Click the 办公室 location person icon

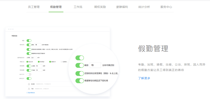coord(29,84)
